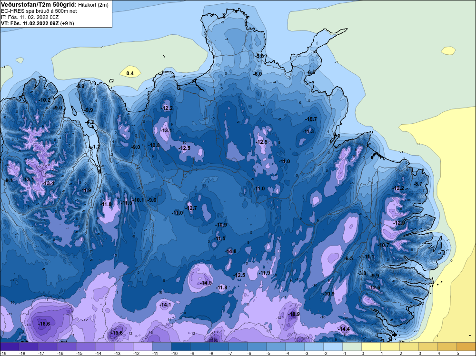The width and height of the screenshot is (476, 356).
Task: Click the -6.6 temperature value
Action: (311, 72)
